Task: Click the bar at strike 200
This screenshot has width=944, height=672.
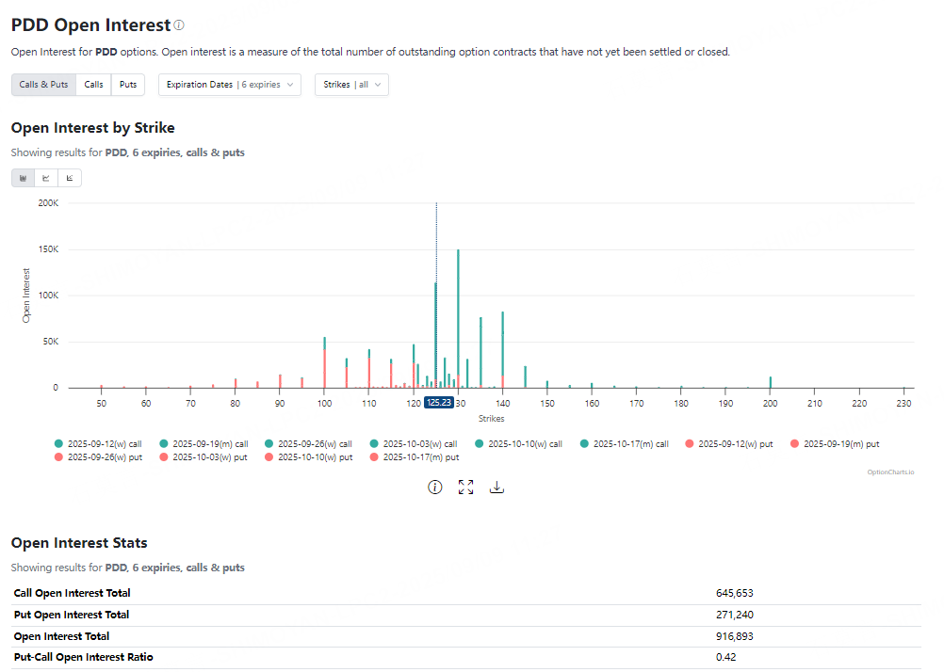Action: point(770,383)
